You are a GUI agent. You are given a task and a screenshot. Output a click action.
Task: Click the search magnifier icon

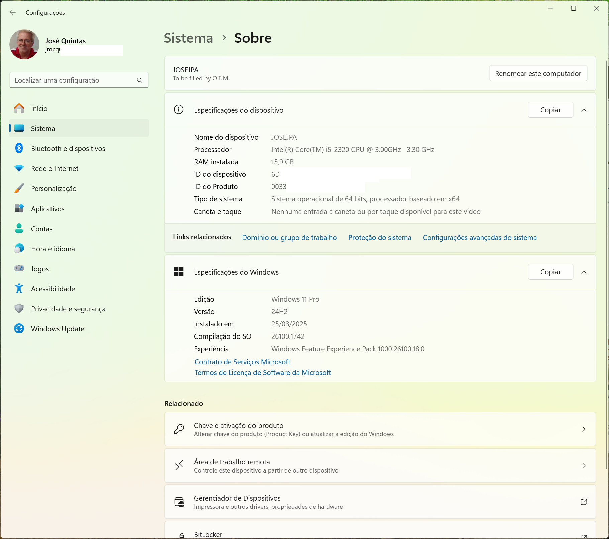tap(140, 80)
